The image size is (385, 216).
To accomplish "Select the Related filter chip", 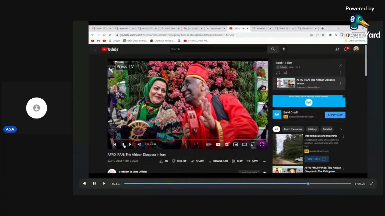I will 327,129.
